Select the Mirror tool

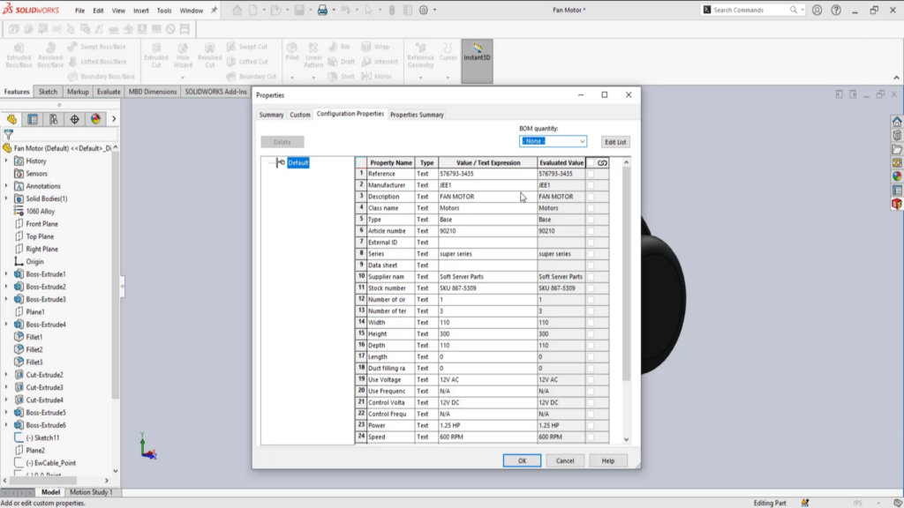[x=379, y=77]
